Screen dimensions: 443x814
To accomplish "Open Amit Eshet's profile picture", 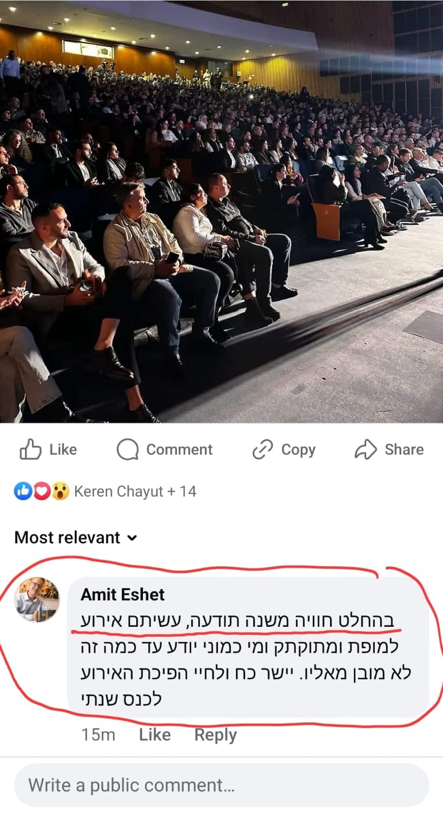I will pos(37,600).
